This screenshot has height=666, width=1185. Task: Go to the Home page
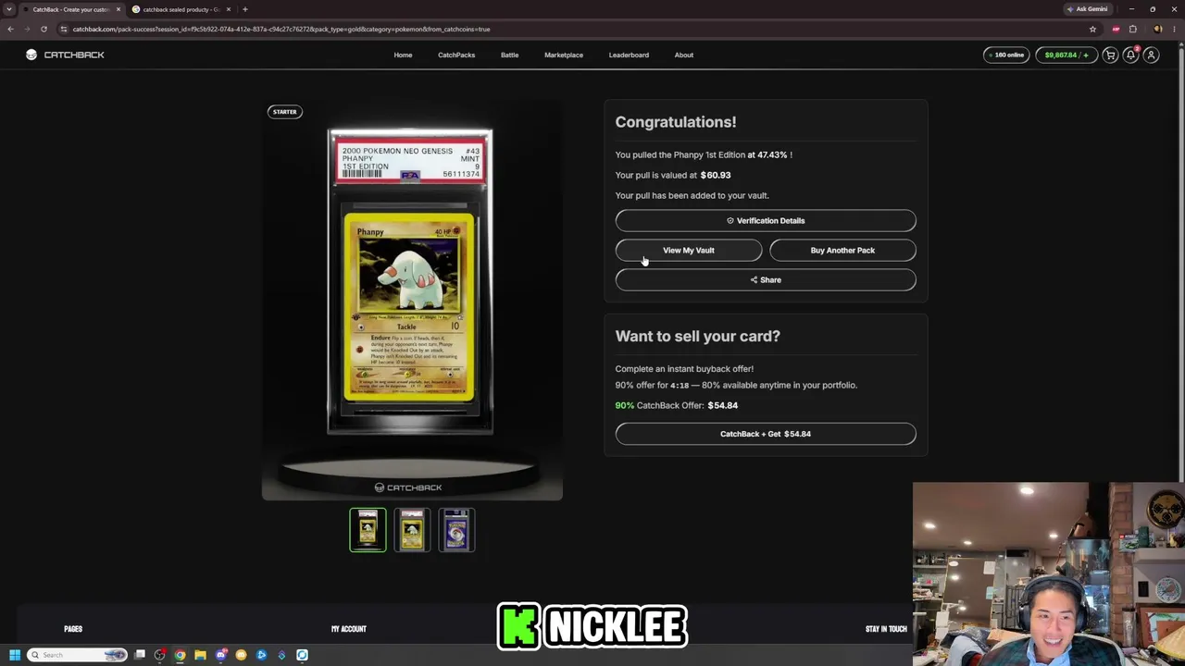(x=403, y=55)
